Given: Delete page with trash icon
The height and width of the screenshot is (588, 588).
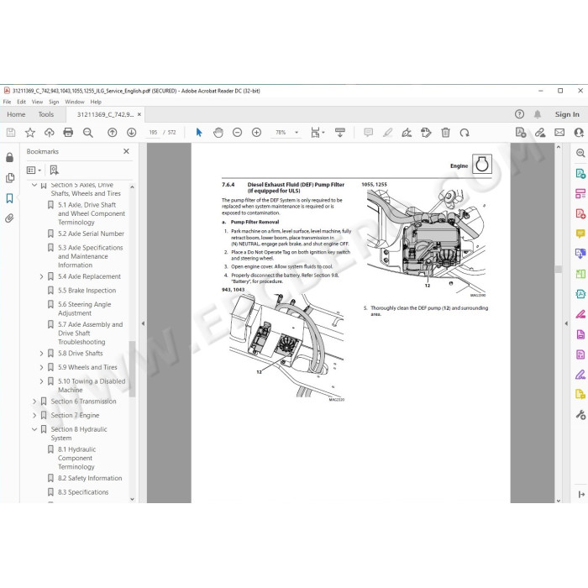Looking at the screenshot, I should click(x=445, y=133).
